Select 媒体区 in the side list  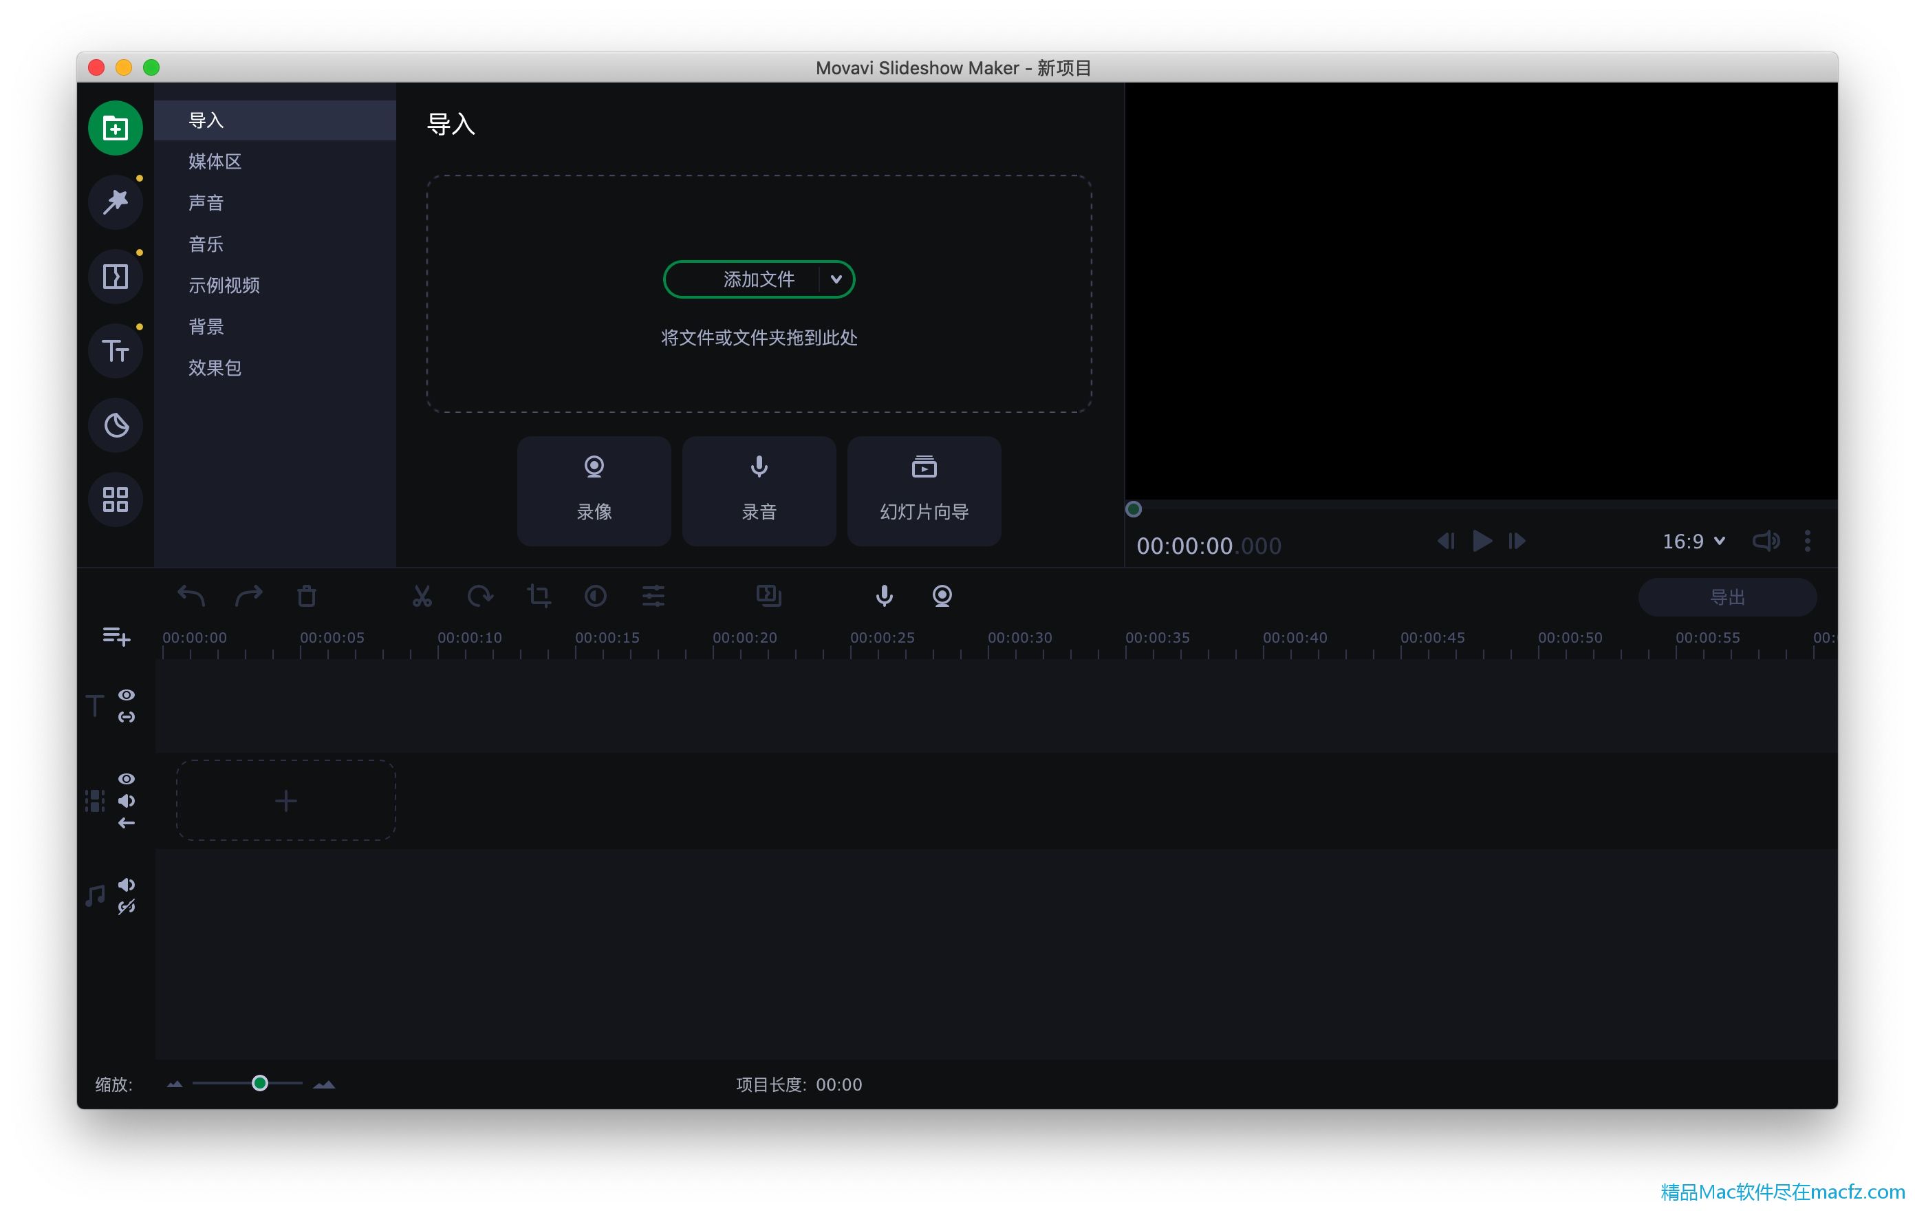click(x=275, y=162)
